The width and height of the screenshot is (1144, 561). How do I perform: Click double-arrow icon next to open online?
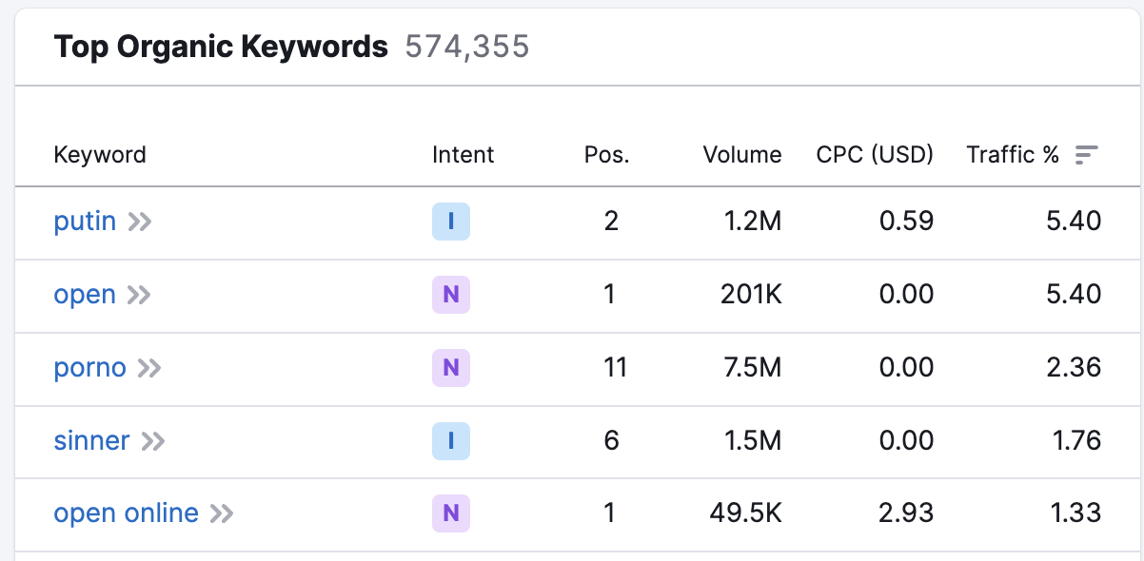coord(222,515)
